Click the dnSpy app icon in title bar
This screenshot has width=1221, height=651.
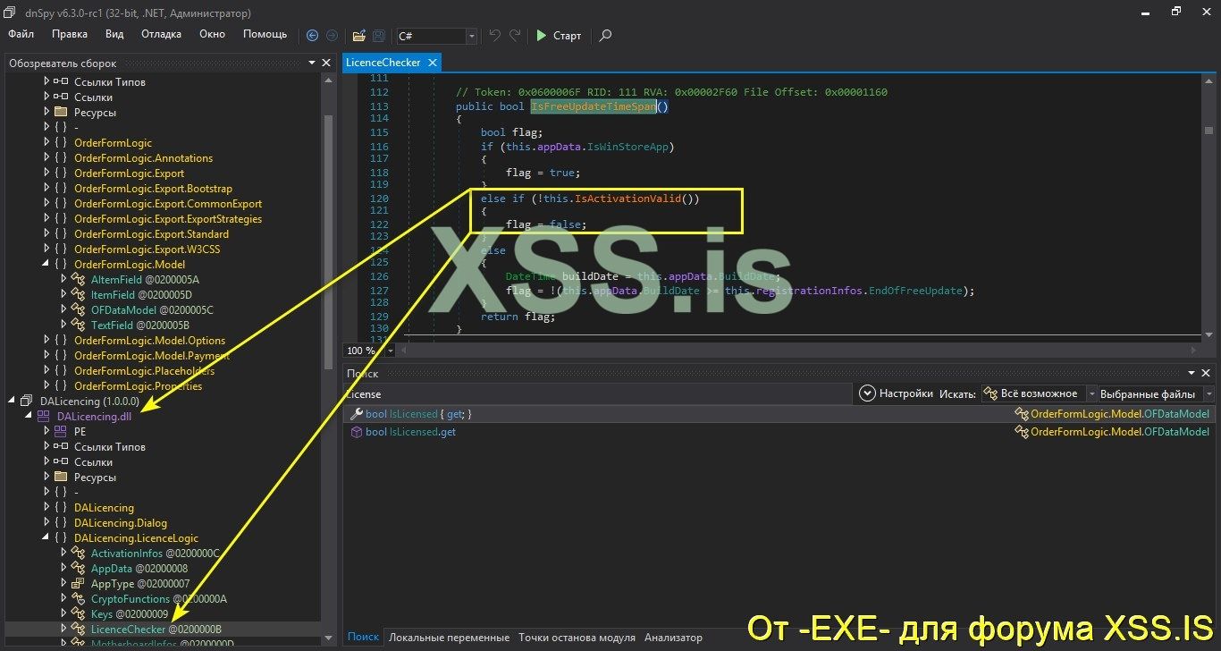pos(11,13)
